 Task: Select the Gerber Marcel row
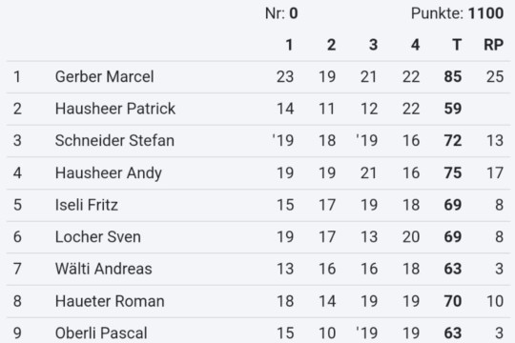click(x=258, y=77)
